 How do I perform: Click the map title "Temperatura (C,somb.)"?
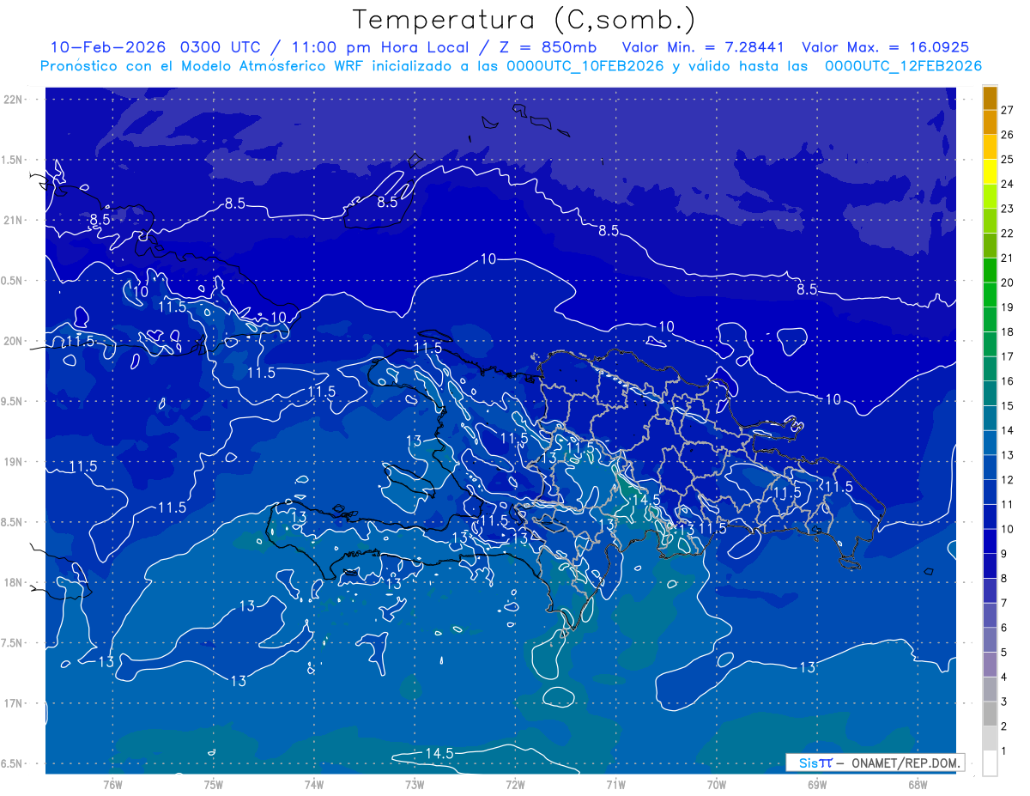[524, 21]
